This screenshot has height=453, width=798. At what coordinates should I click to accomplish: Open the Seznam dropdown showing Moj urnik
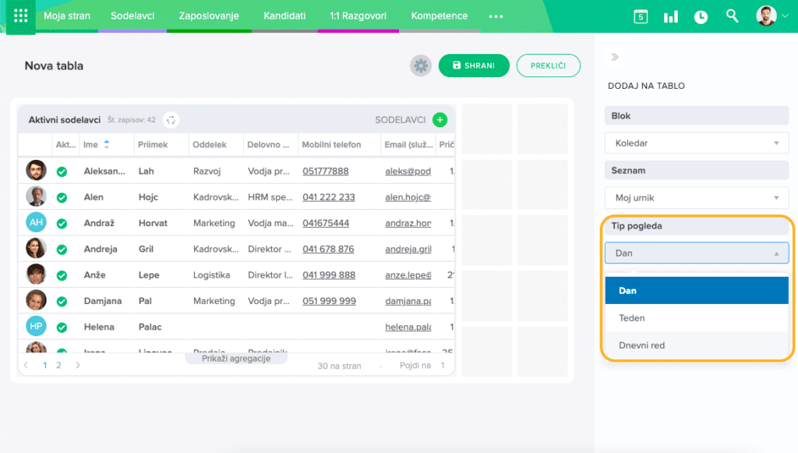coord(697,198)
